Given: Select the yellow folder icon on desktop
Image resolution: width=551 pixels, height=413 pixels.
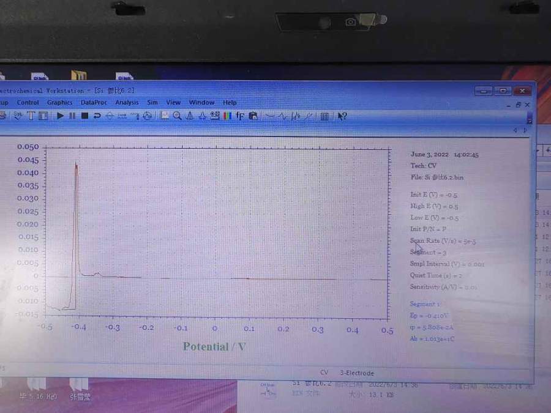Looking at the screenshot, I should tap(79, 75).
